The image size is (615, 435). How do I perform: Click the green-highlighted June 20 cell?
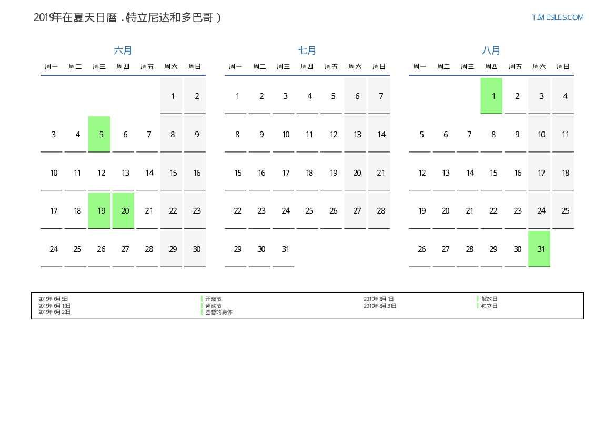123,210
